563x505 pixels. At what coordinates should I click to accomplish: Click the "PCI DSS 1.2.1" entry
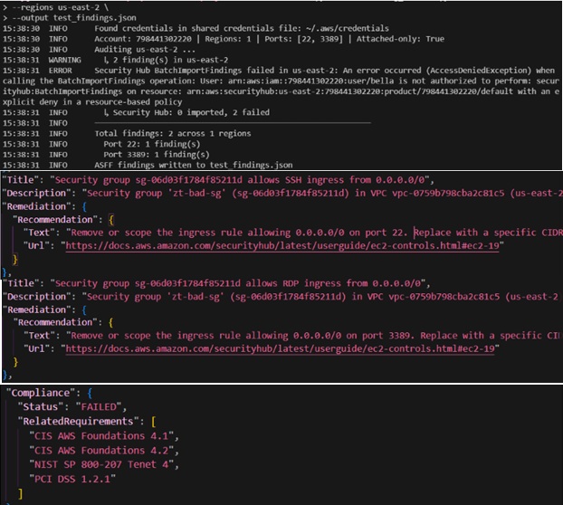click(72, 479)
